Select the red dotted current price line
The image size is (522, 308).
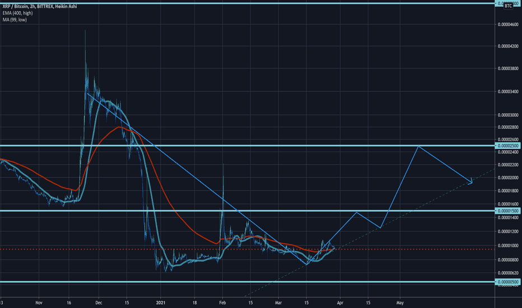[x=248, y=249]
